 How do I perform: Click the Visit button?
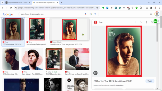[x=150, y=81]
